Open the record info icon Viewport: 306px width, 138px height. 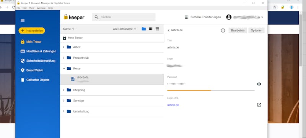tap(223, 30)
